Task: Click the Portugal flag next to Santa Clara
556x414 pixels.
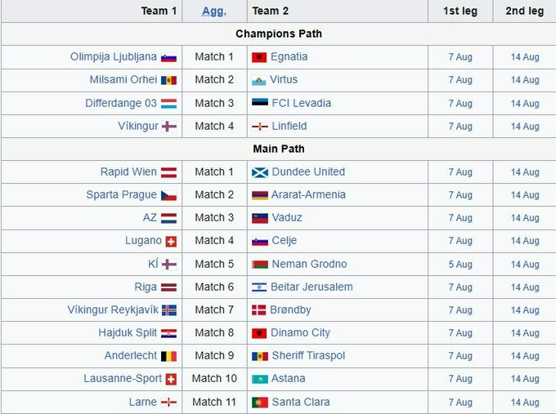Action: pos(258,403)
